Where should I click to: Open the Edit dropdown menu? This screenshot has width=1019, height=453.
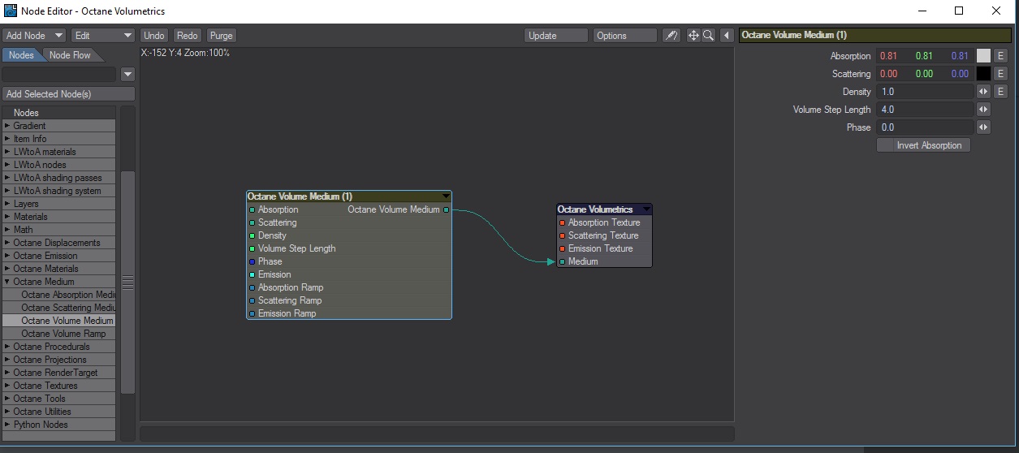coord(102,36)
